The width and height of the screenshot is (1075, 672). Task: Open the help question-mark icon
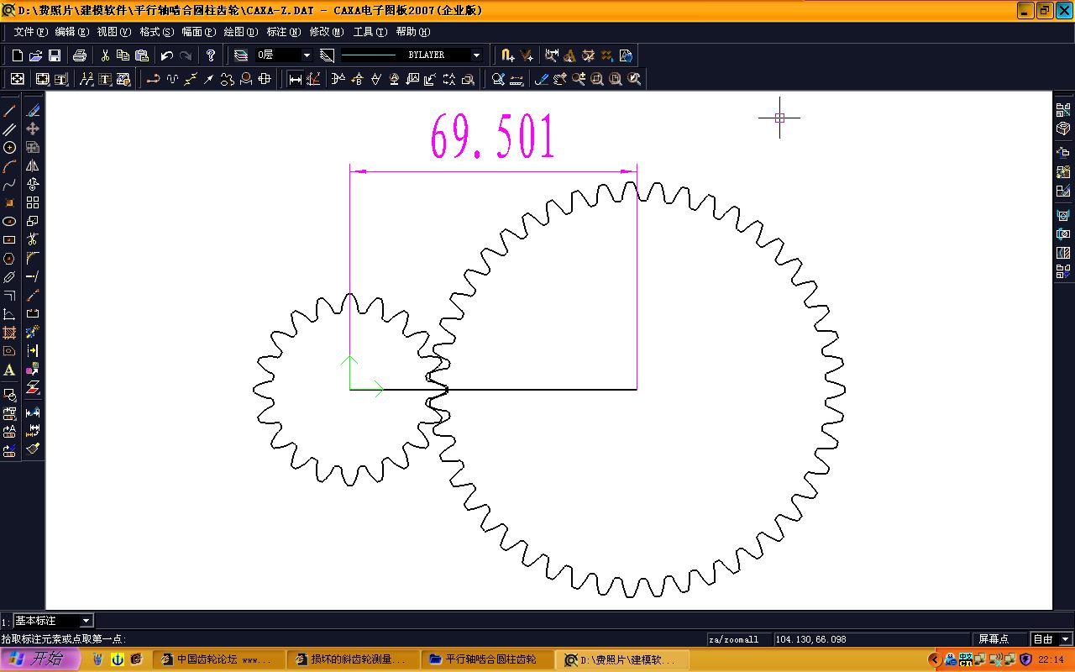[211, 55]
